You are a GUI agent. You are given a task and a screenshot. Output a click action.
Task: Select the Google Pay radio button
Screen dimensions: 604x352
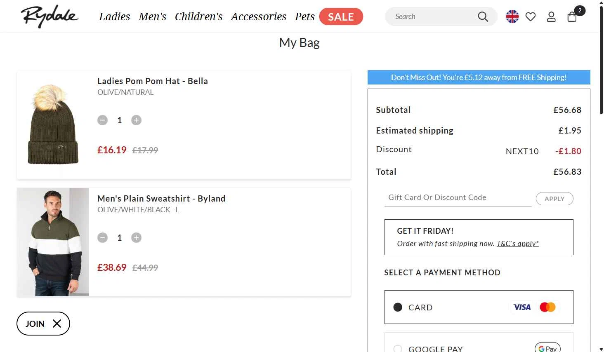click(x=398, y=349)
